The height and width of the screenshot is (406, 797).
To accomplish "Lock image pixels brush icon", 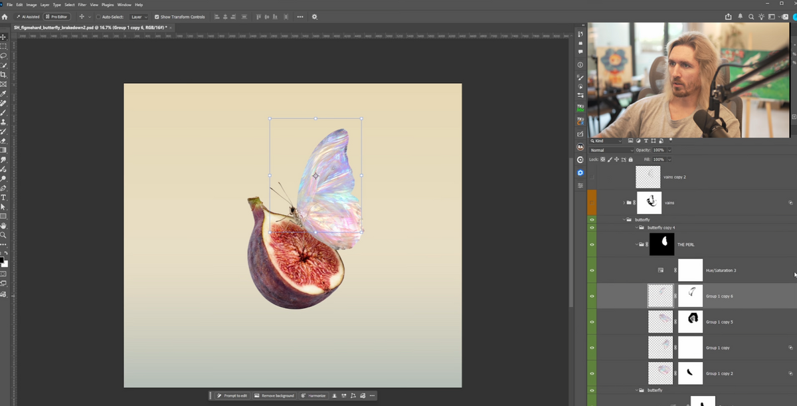I will [610, 159].
